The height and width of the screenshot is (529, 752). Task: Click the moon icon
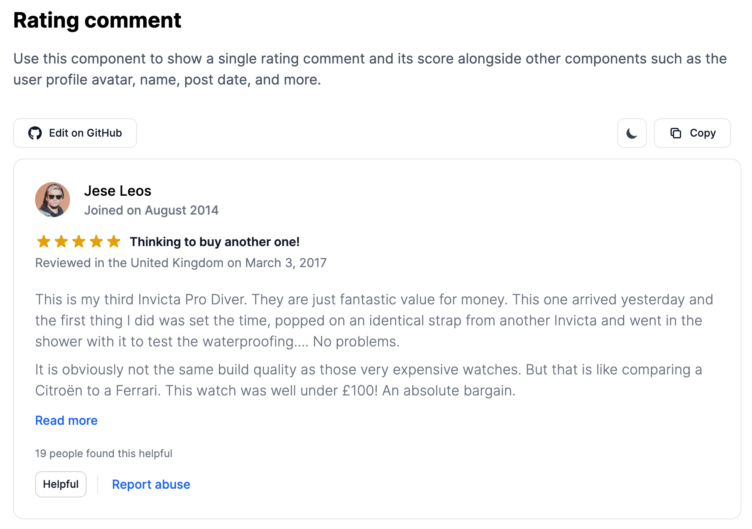point(632,133)
